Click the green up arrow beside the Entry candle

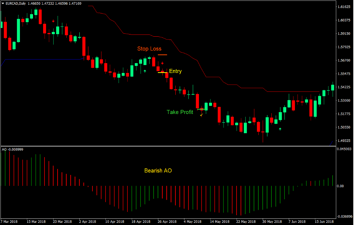click(x=145, y=71)
